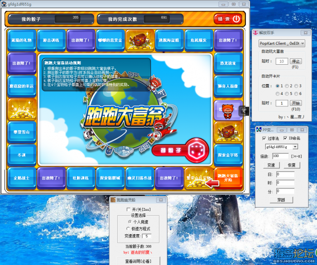Viewport: 317px width, 265px height.
Task: Click the 熊猫的礼物 tile
Action: click(22, 40)
